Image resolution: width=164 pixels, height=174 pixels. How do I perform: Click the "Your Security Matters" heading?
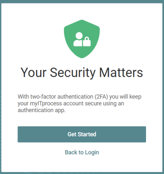click(x=82, y=73)
